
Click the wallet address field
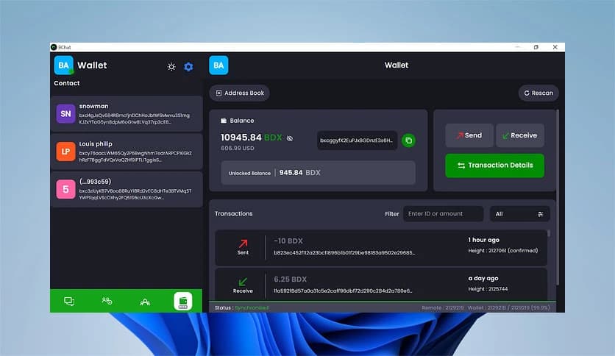[357, 140]
